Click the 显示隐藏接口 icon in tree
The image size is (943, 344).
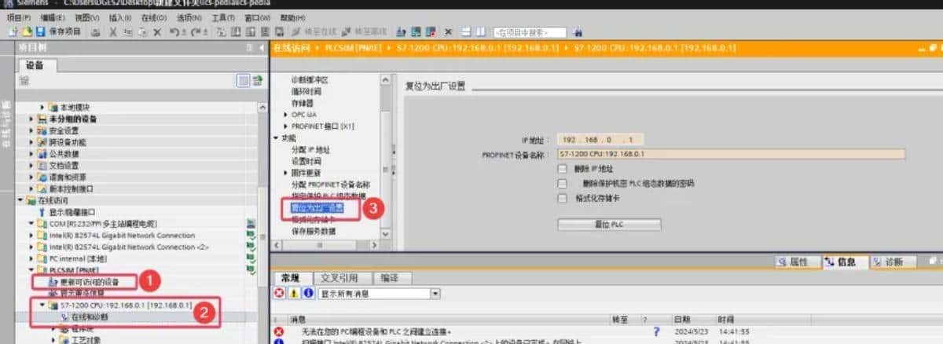pyautogui.click(x=42, y=212)
